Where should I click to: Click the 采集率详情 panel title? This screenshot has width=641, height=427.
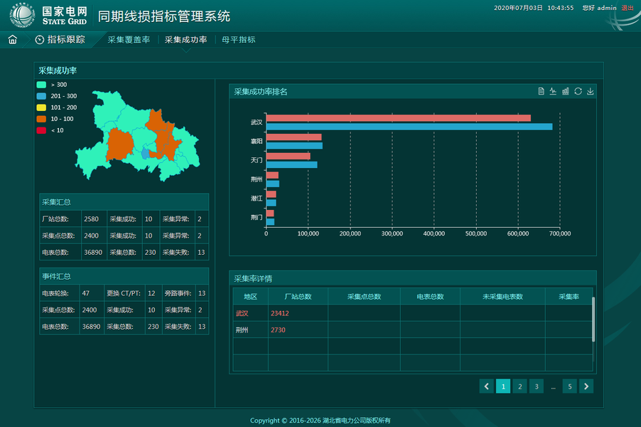click(253, 279)
